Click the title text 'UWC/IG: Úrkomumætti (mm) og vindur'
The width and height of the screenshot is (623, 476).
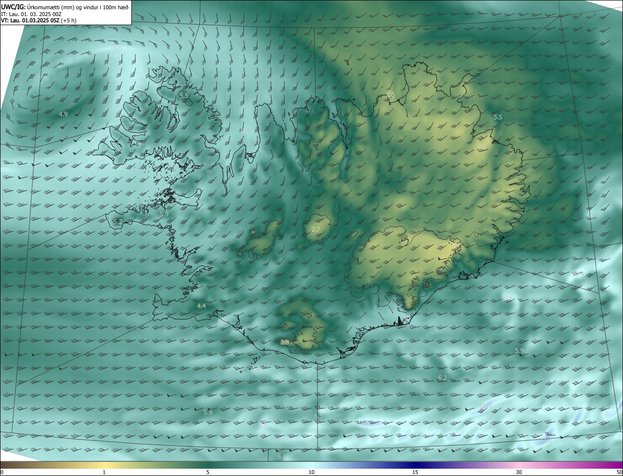pyautogui.click(x=50, y=7)
